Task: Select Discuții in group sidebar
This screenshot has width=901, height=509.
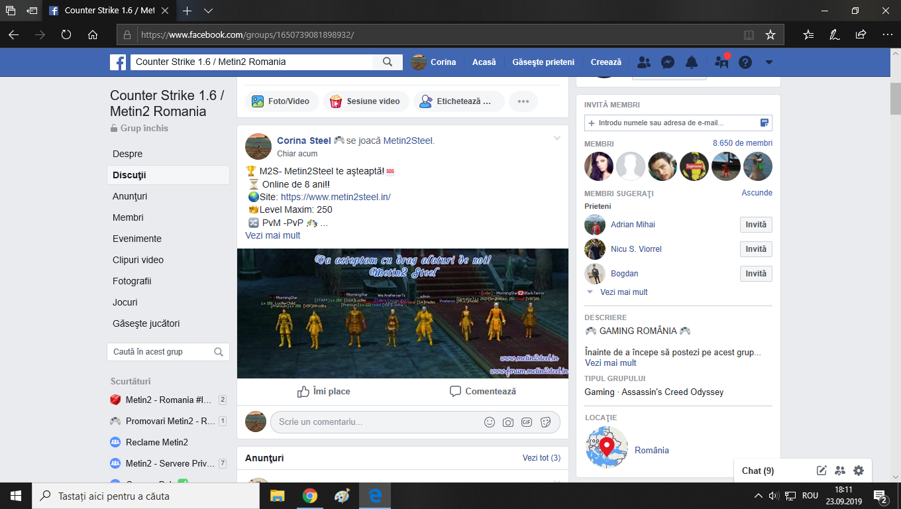Action: click(168, 175)
